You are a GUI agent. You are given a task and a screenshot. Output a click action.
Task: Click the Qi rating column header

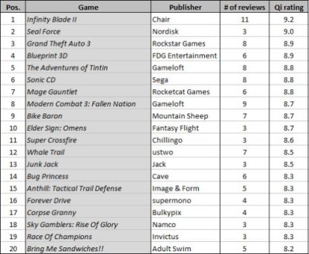coord(289,7)
